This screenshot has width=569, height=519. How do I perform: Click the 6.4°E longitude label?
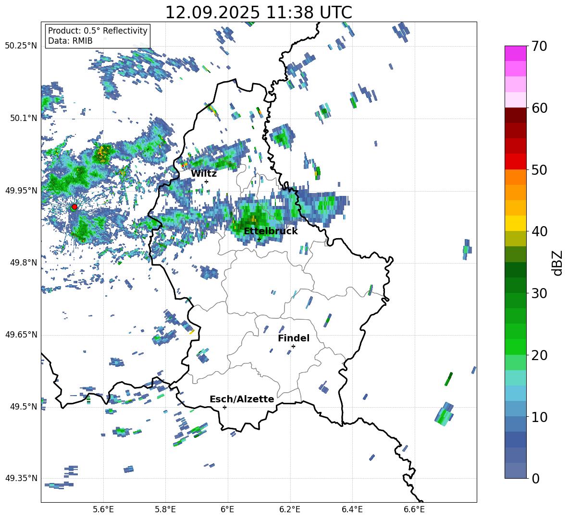coord(352,509)
